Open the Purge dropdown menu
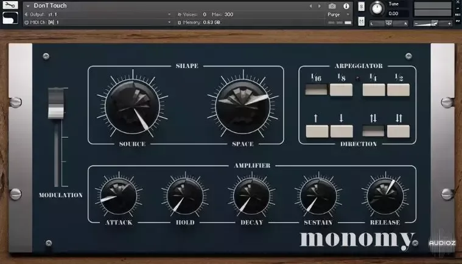This screenshot has width=462, height=264. pos(338,15)
